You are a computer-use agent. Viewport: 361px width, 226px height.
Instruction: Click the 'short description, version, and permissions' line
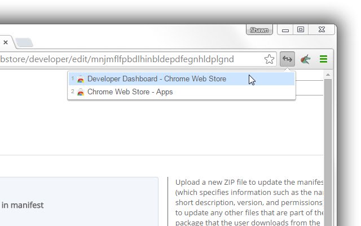(249, 202)
